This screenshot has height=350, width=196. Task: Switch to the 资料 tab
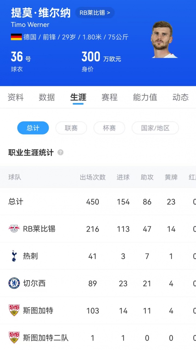16,97
